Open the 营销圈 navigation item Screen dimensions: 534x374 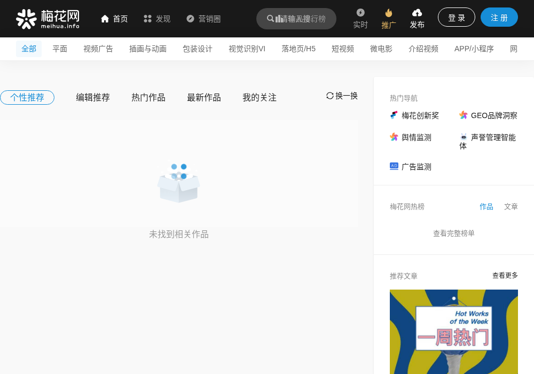tap(203, 19)
